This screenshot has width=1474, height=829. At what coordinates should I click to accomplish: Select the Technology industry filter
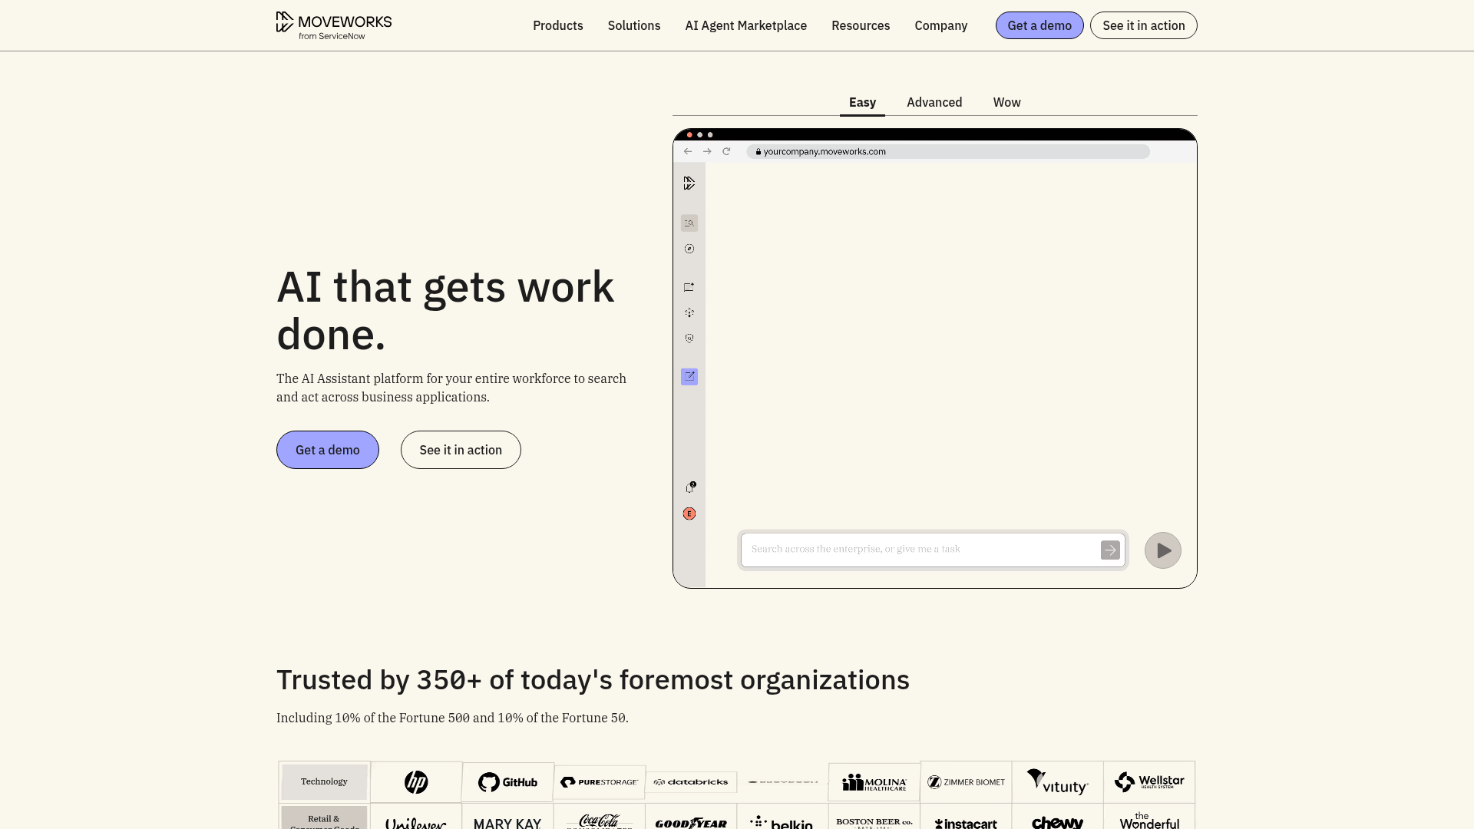pos(324,781)
